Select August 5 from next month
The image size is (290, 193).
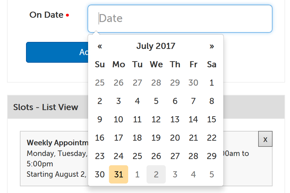point(212,174)
